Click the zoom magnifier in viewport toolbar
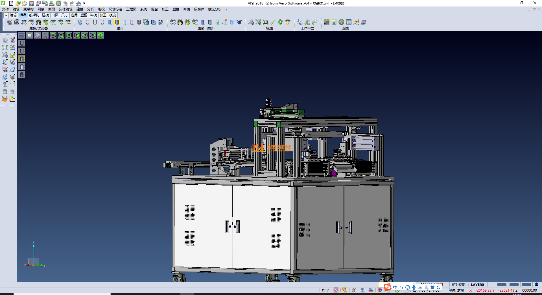Screen dimensions: 542x295 37,35
